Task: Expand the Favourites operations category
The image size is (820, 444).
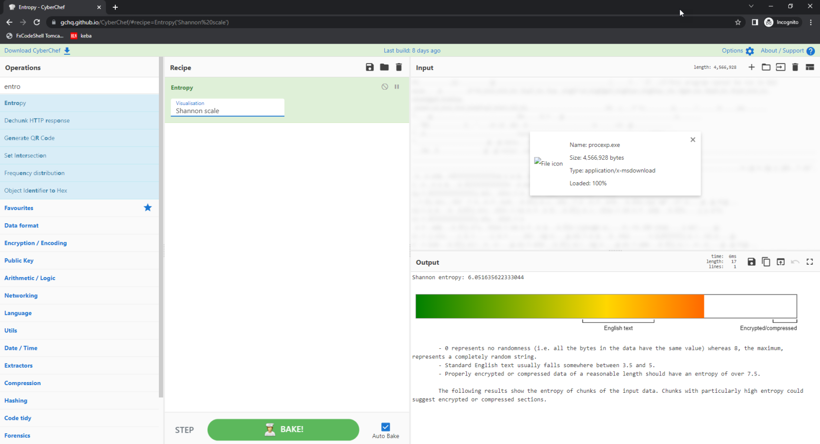Action: click(x=19, y=208)
